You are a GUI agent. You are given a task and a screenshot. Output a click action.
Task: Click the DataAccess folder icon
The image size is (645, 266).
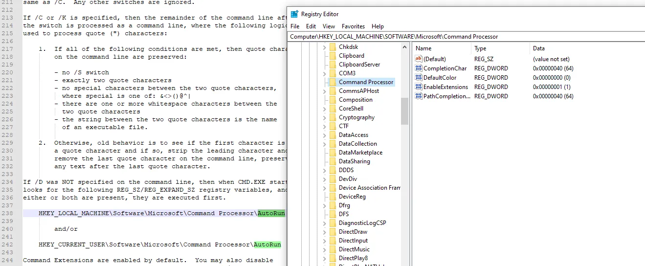point(333,135)
